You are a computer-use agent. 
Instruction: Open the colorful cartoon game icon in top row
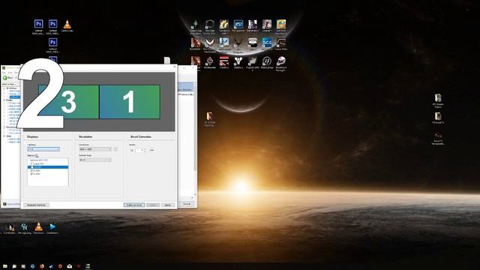coord(281,24)
